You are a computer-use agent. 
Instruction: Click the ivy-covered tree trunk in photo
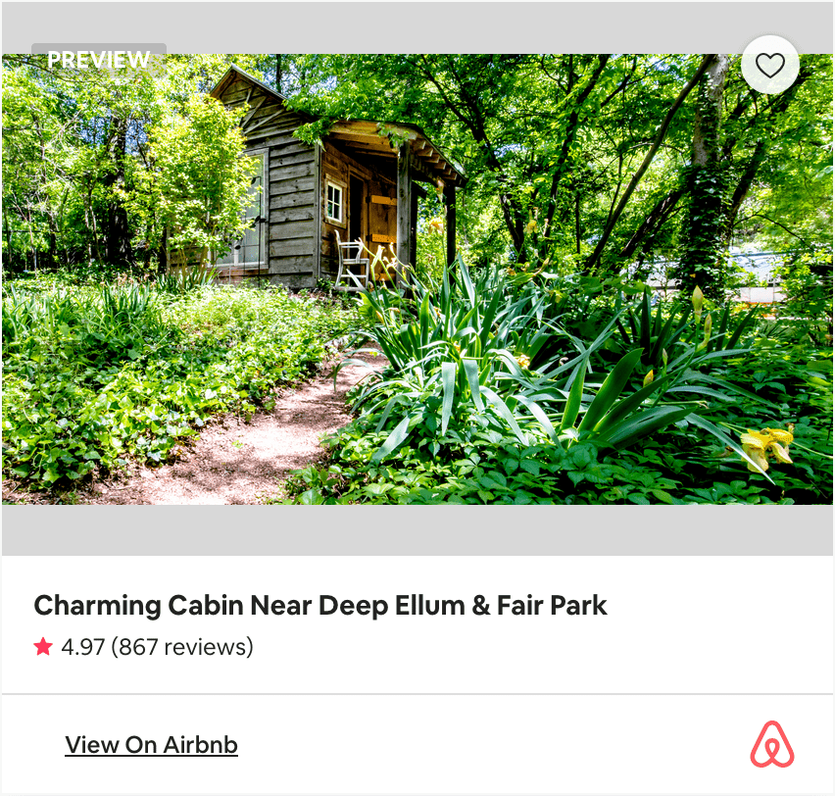tap(706, 175)
